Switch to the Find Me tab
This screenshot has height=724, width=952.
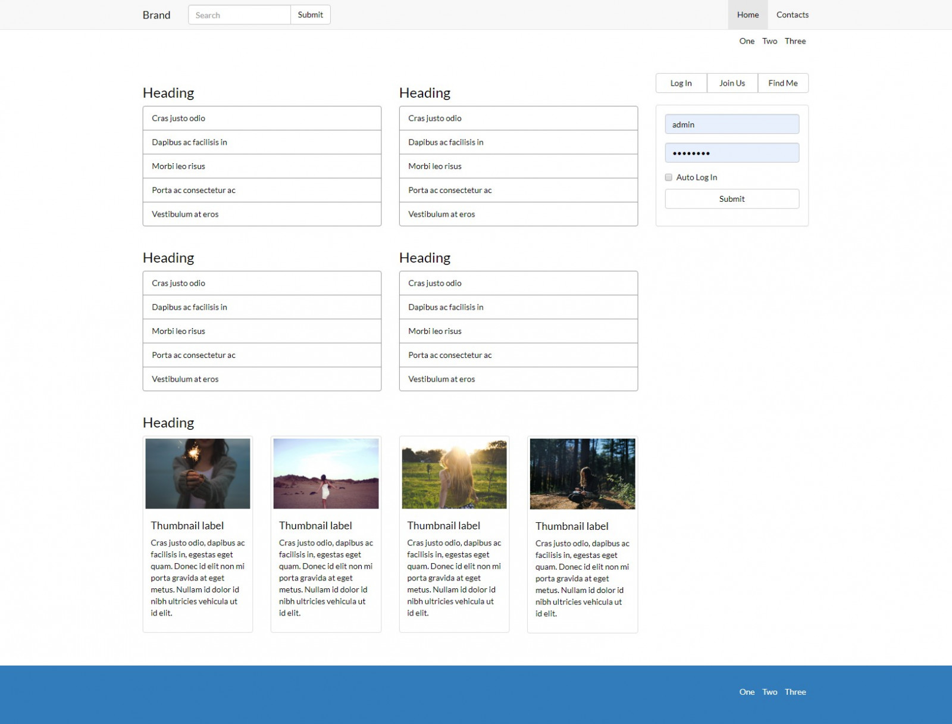point(782,83)
